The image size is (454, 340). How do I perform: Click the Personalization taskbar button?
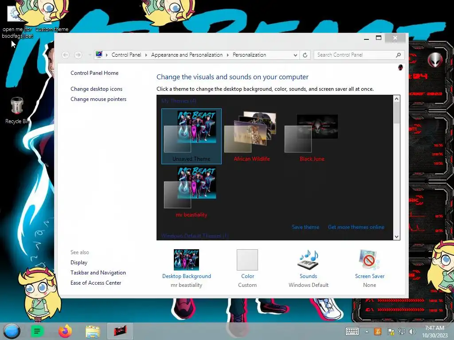pyautogui.click(x=120, y=331)
